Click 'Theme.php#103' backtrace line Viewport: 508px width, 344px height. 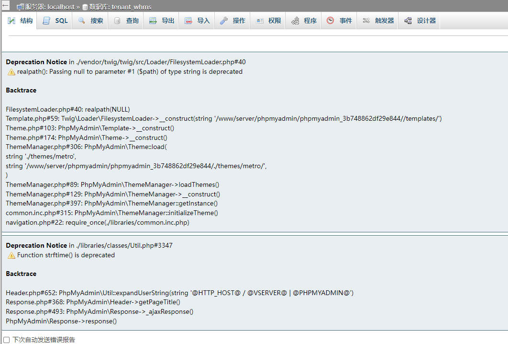click(x=90, y=128)
